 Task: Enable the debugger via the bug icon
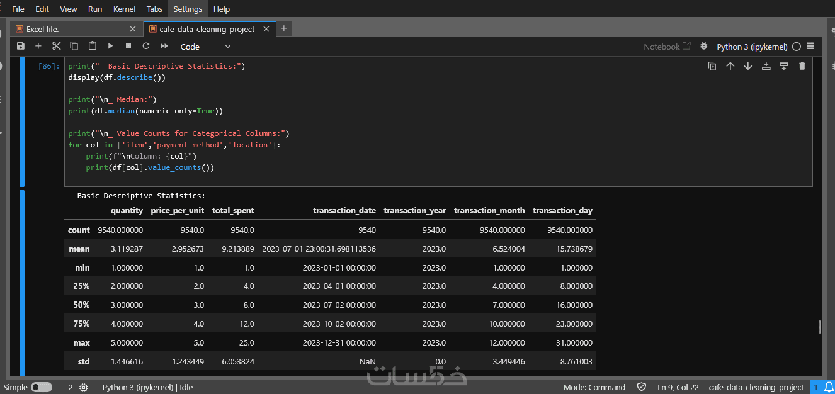tap(703, 47)
